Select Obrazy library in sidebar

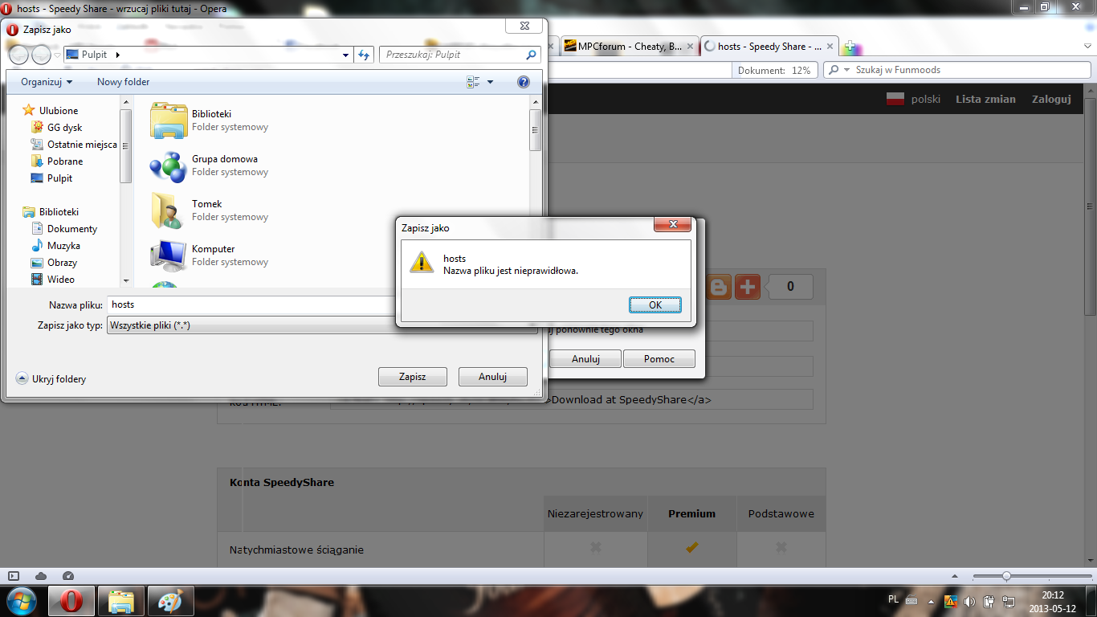tap(62, 263)
